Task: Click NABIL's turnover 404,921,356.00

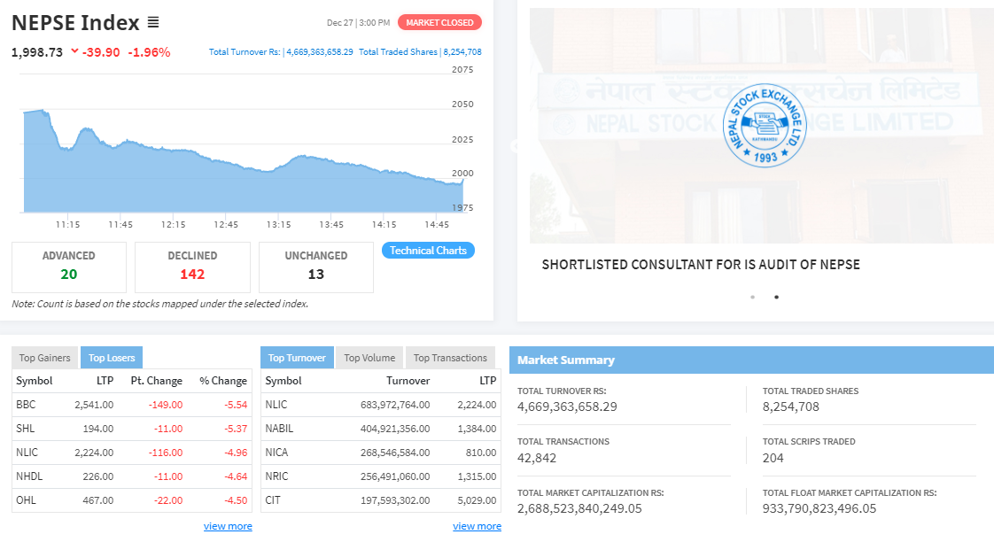Action: pos(395,429)
